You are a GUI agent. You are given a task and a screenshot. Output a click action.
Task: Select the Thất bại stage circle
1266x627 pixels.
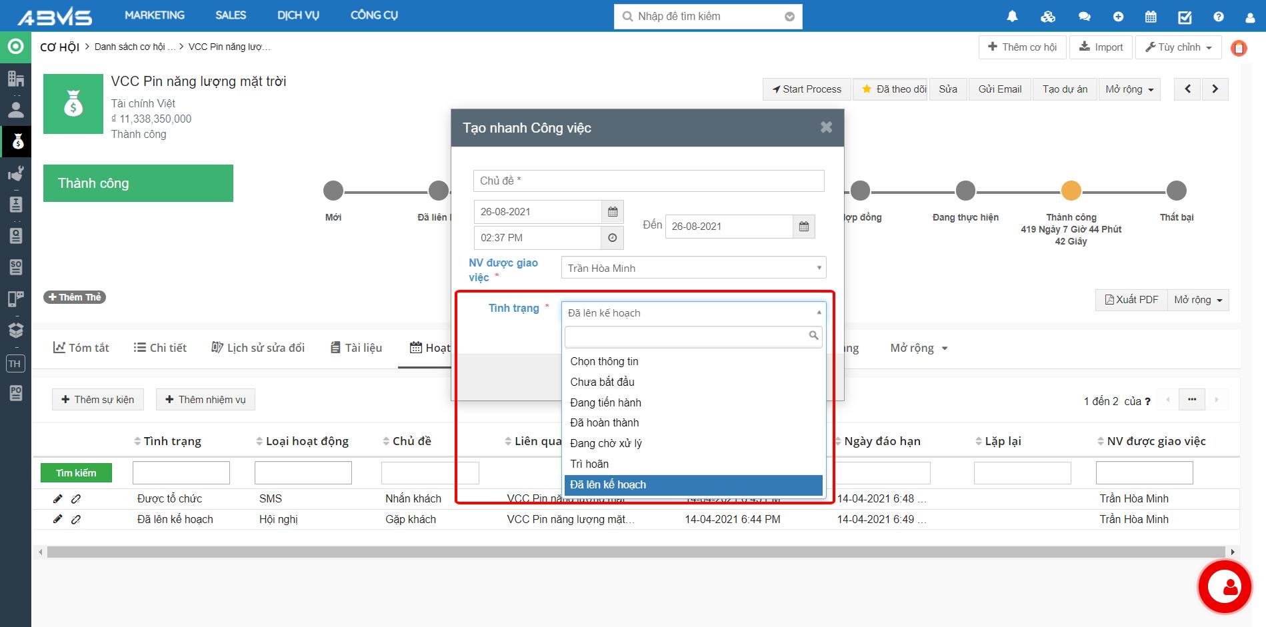pos(1177,191)
